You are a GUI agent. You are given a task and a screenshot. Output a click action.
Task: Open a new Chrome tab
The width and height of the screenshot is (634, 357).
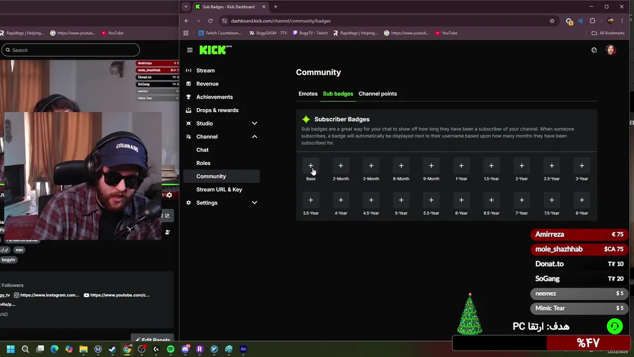[275, 7]
